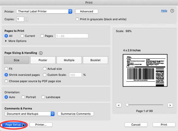
Task: Open the Printer selection dropdown
Action: 44,11
